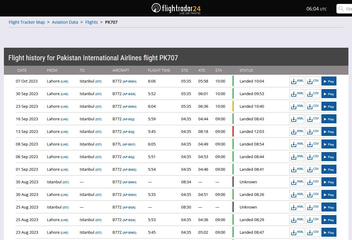Go to Aviation Data breadcrumb

[x=65, y=22]
